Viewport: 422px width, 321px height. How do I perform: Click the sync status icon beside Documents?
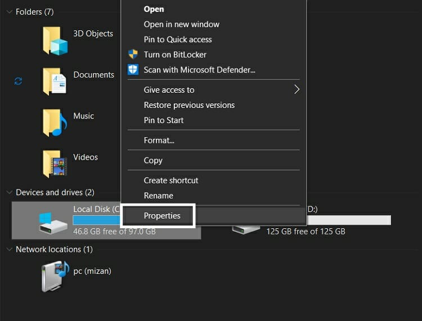pyautogui.click(x=18, y=82)
